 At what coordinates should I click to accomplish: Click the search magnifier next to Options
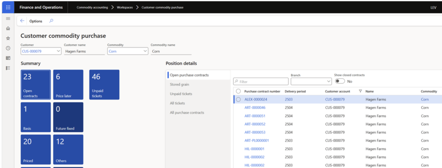click(x=51, y=21)
